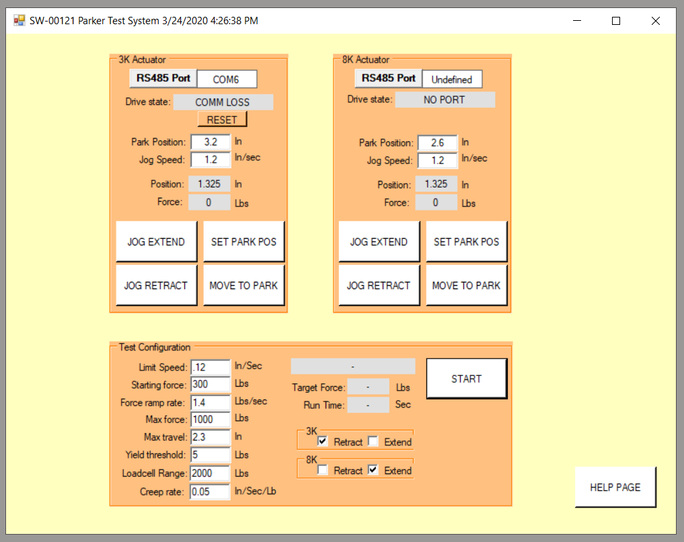684x542 pixels.
Task: Click the application icon in title bar
Action: coord(20,20)
